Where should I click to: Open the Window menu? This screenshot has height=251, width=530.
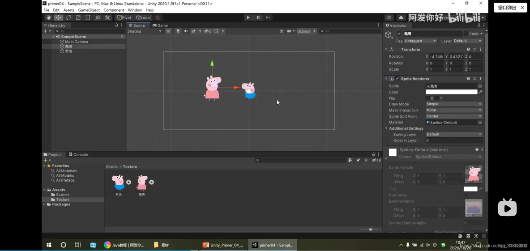tap(135, 10)
